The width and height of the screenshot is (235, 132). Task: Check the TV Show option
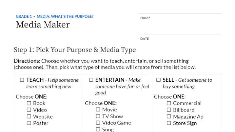pos(98,116)
